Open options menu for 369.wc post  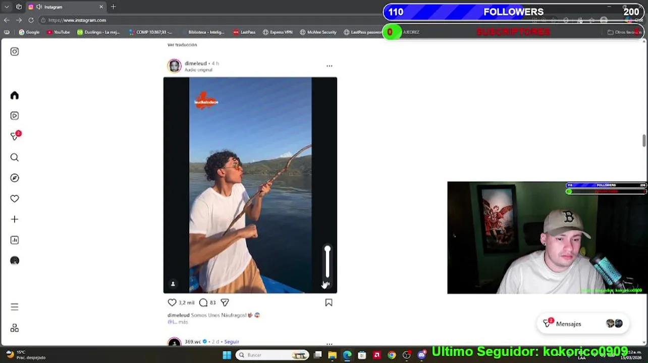click(x=330, y=344)
